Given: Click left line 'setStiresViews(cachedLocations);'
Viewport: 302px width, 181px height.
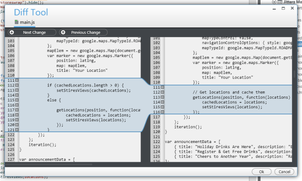Looking at the screenshot, I should pos(93,90).
